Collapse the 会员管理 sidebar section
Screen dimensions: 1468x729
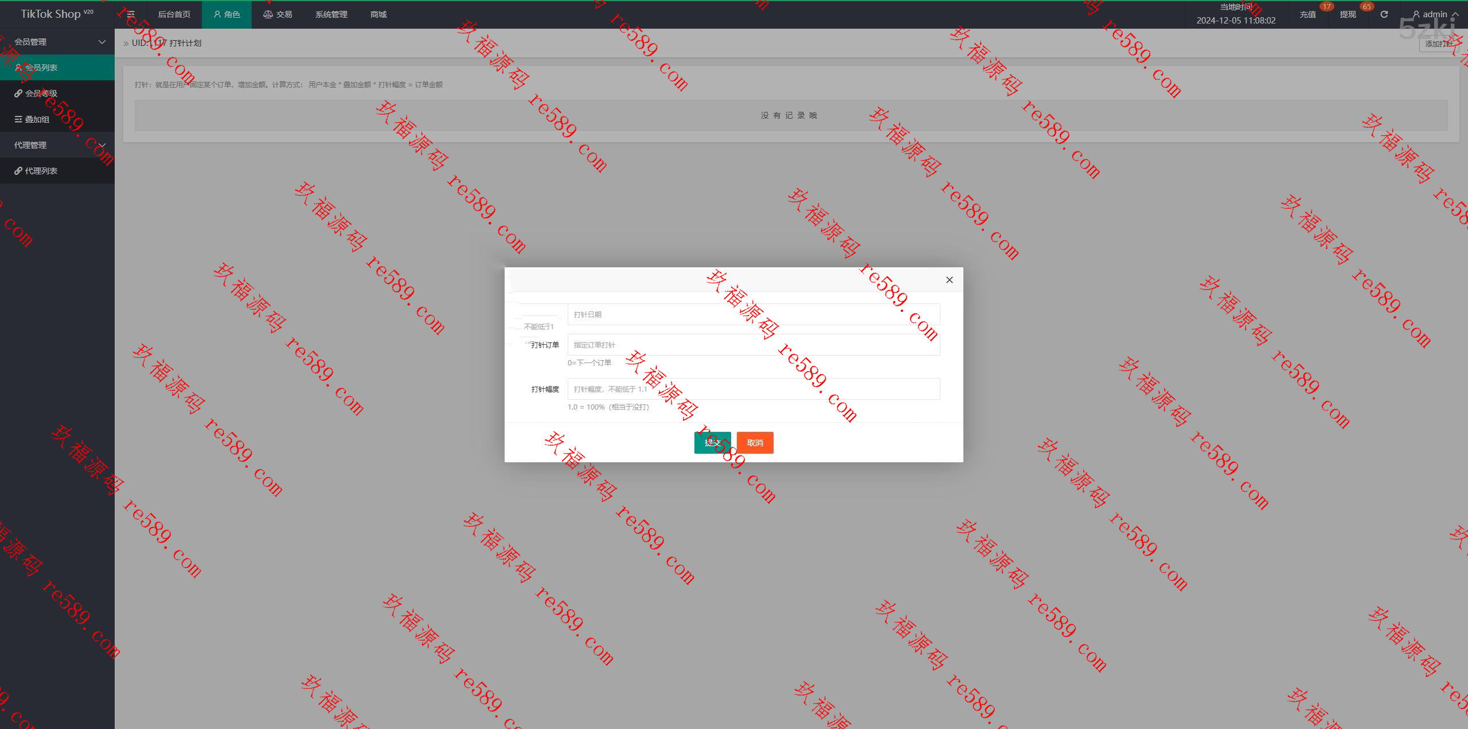(x=102, y=42)
